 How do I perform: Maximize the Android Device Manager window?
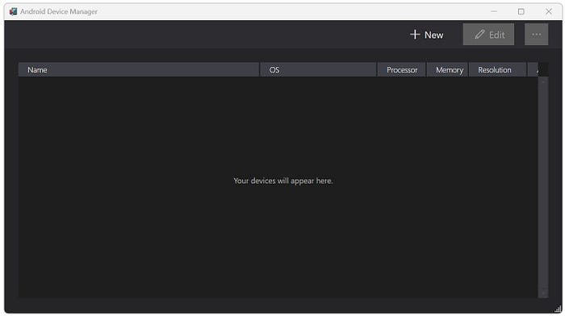521,11
